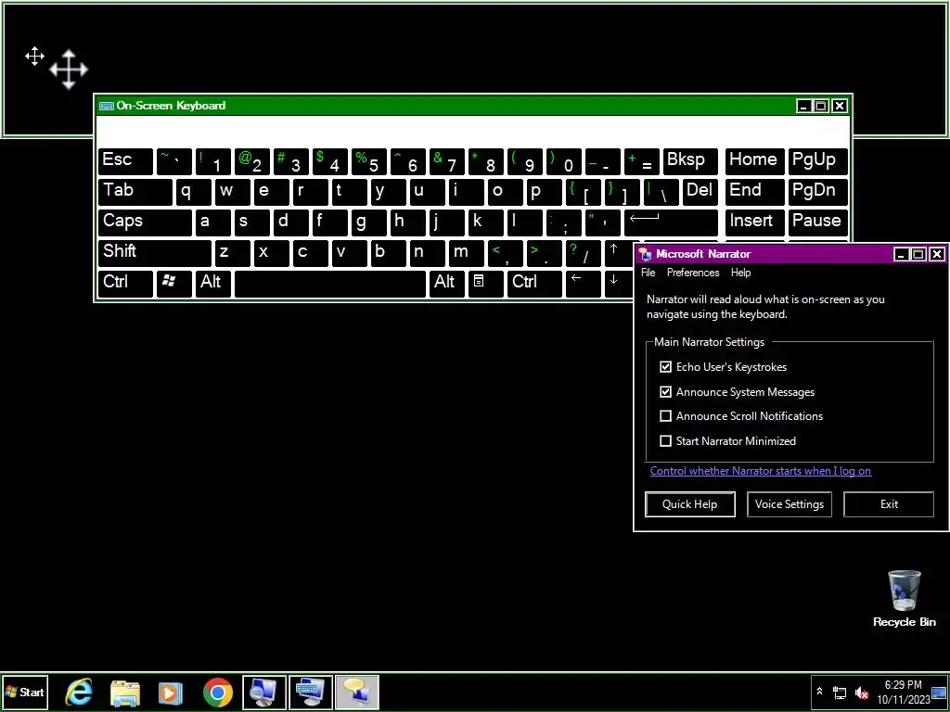This screenshot has width=950, height=712.
Task: Click the Bksp key on keyboard
Action: [690, 161]
